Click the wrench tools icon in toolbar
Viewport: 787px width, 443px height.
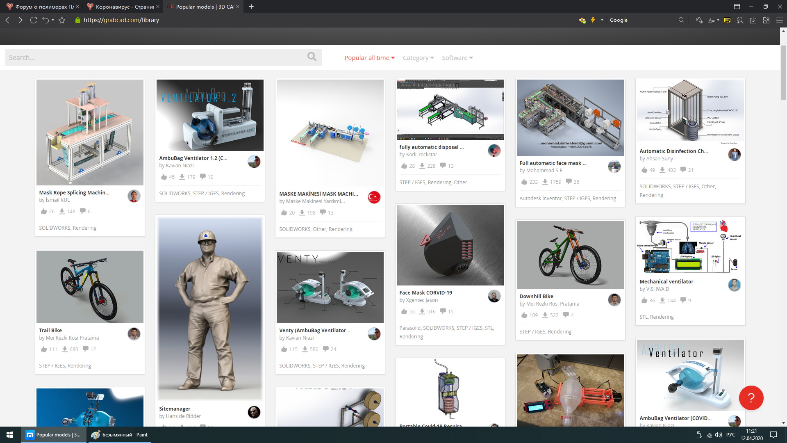click(699, 20)
